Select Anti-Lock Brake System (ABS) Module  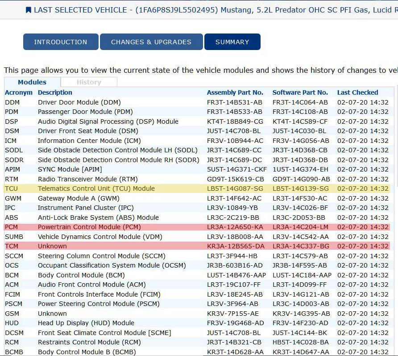coord(98,218)
